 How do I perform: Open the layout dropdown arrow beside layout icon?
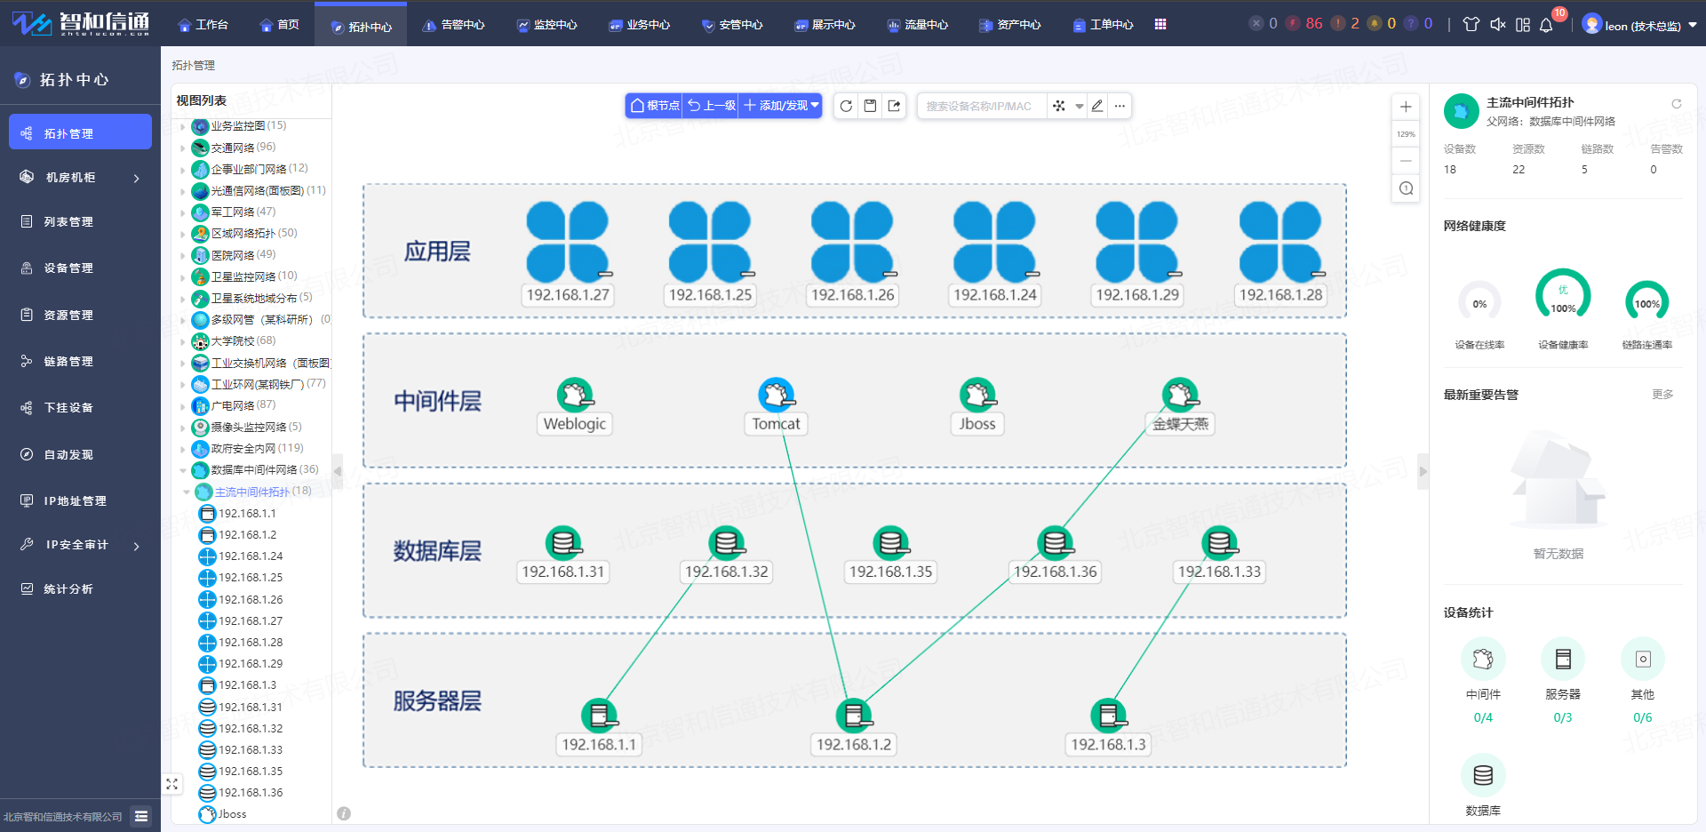pyautogui.click(x=1079, y=107)
